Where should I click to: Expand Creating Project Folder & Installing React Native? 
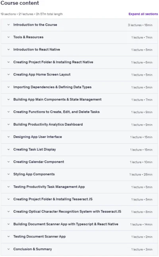pos(79,62)
